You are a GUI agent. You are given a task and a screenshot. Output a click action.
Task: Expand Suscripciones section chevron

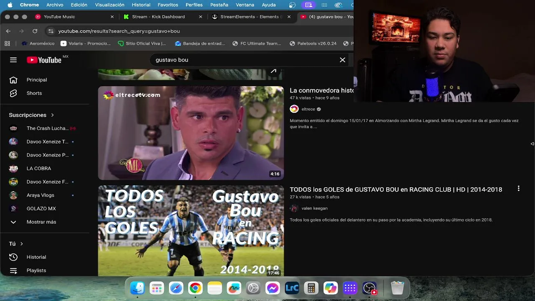[53, 115]
